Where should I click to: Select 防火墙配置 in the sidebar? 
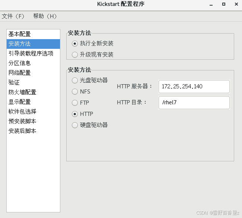[33, 92]
